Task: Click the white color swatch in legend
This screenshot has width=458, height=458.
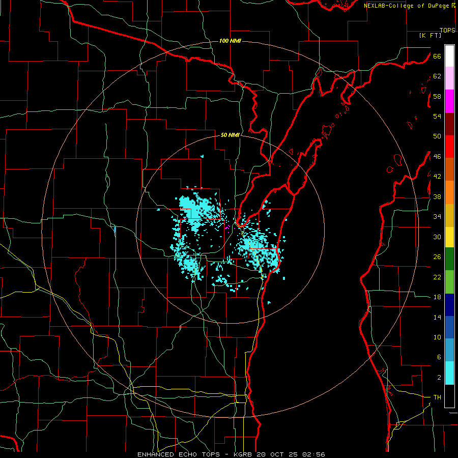Action: pos(449,56)
